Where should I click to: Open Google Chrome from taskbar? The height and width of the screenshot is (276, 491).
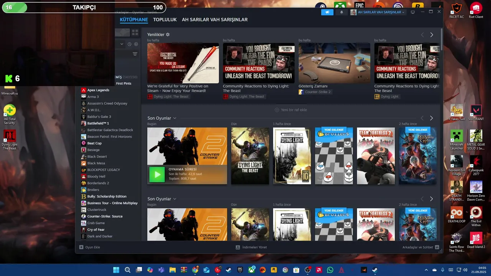pyautogui.click(x=195, y=270)
